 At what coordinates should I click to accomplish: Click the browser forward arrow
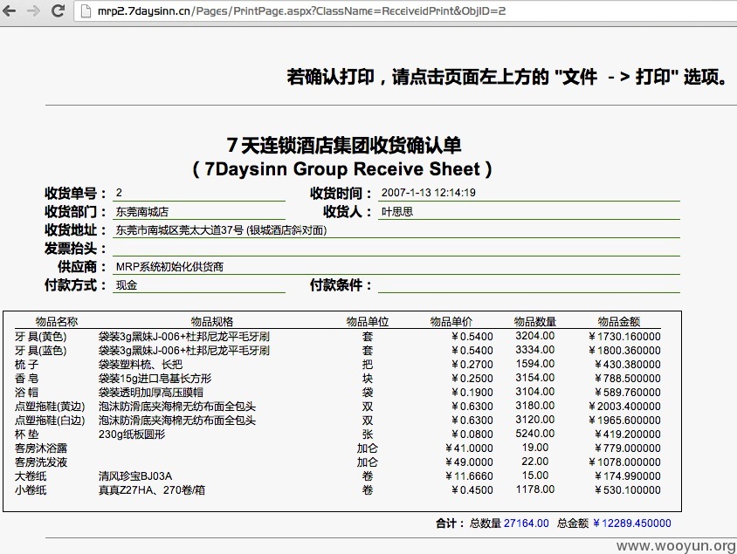34,10
